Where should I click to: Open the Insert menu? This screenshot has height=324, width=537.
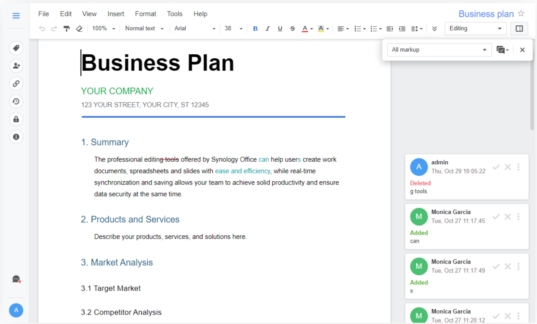[x=116, y=14]
